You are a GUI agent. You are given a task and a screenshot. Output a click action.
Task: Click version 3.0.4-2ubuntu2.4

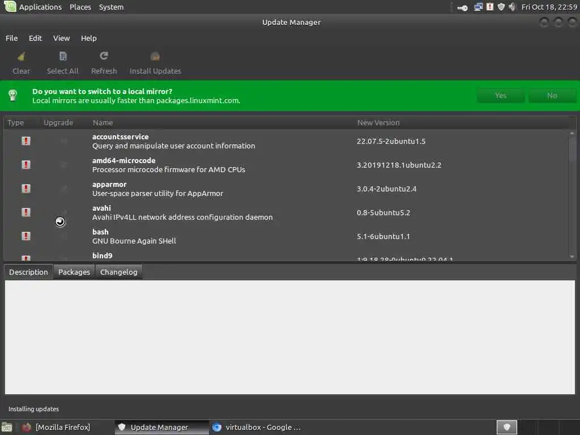(386, 189)
